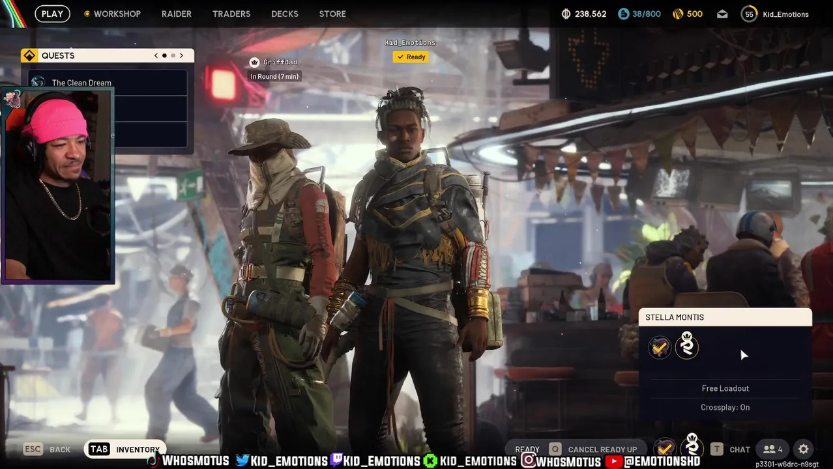833x469 pixels.
Task: Open the PLAY tab
Action: pos(52,14)
